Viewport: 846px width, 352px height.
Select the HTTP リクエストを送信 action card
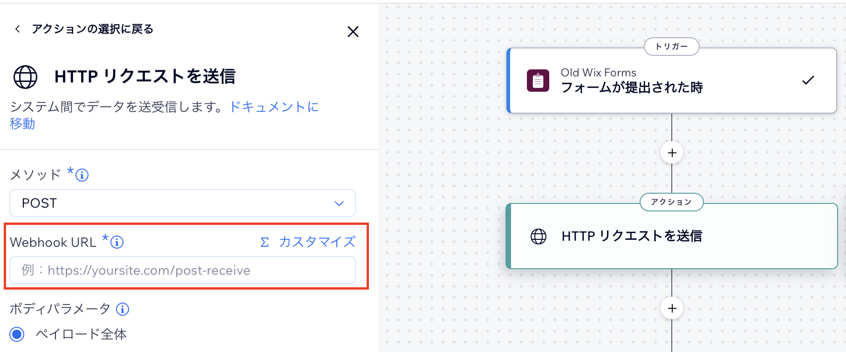[x=671, y=237]
